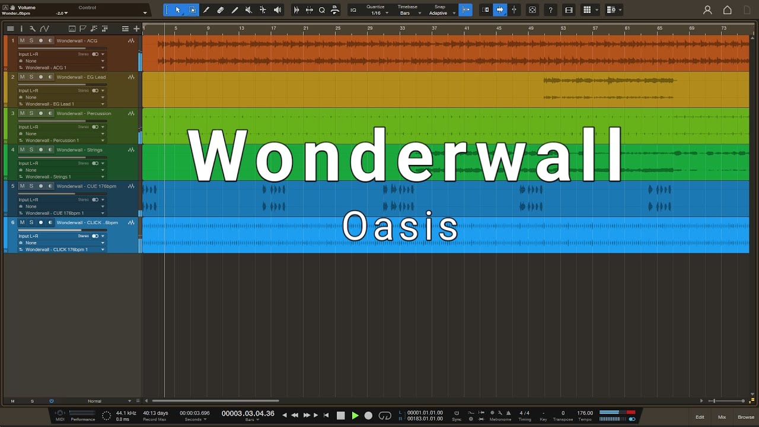The image size is (759, 427).
Task: Select the Paint (pencil) tool
Action: point(235,10)
